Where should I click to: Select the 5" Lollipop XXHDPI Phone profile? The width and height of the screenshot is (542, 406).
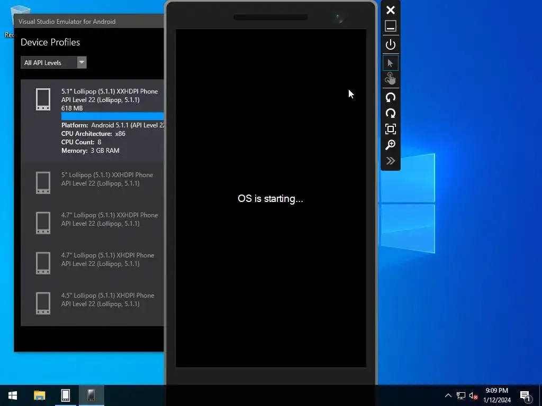tap(92, 182)
